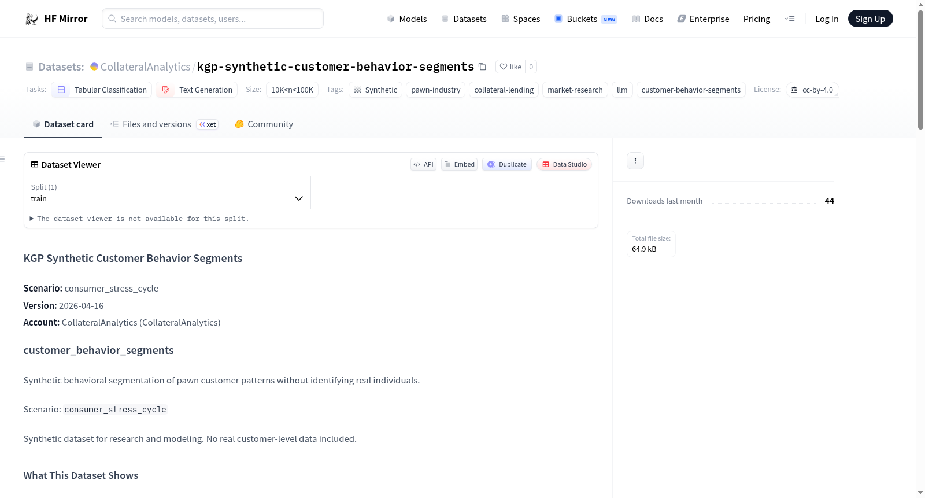Open the Docs navigation link
925x498 pixels.
[647, 19]
